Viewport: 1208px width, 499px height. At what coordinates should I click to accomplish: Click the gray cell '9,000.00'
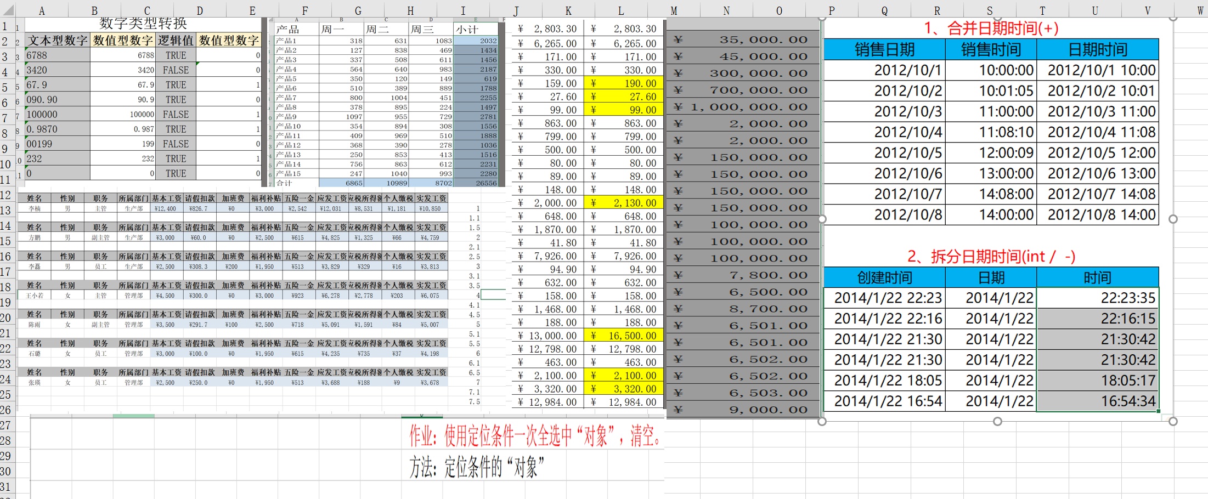(743, 410)
